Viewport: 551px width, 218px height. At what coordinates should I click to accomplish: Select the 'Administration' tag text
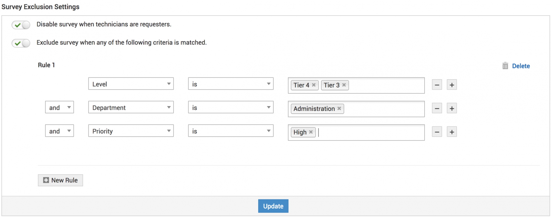point(314,108)
